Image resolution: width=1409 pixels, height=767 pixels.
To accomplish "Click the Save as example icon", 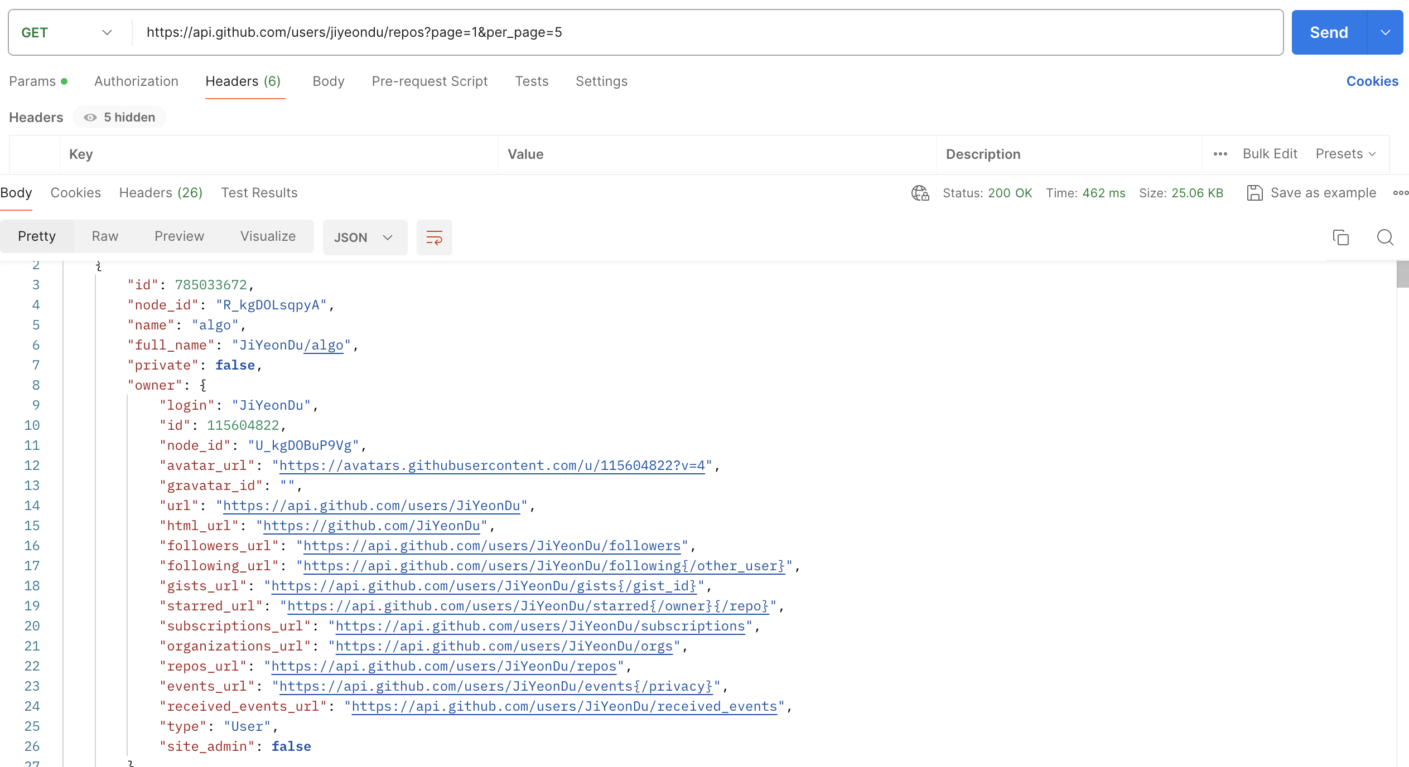I will (1254, 193).
